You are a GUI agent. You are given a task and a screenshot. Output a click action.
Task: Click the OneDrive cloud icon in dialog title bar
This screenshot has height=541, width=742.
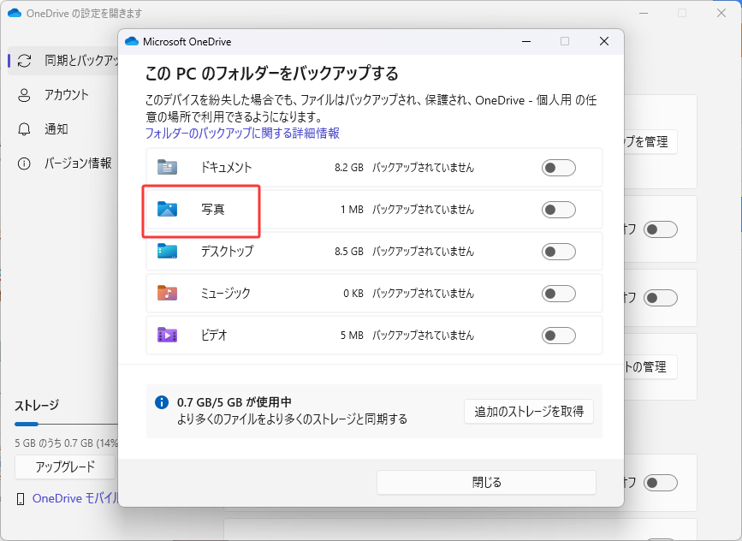(133, 41)
